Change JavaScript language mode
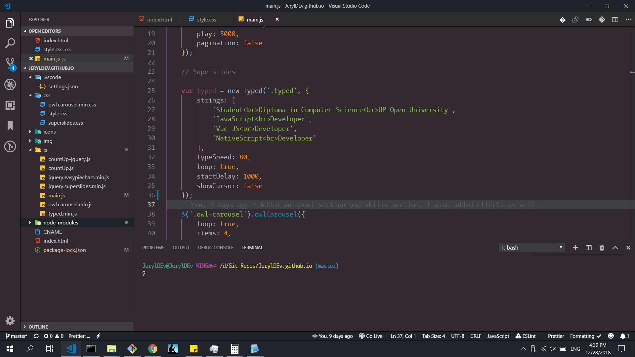 pos(498,336)
